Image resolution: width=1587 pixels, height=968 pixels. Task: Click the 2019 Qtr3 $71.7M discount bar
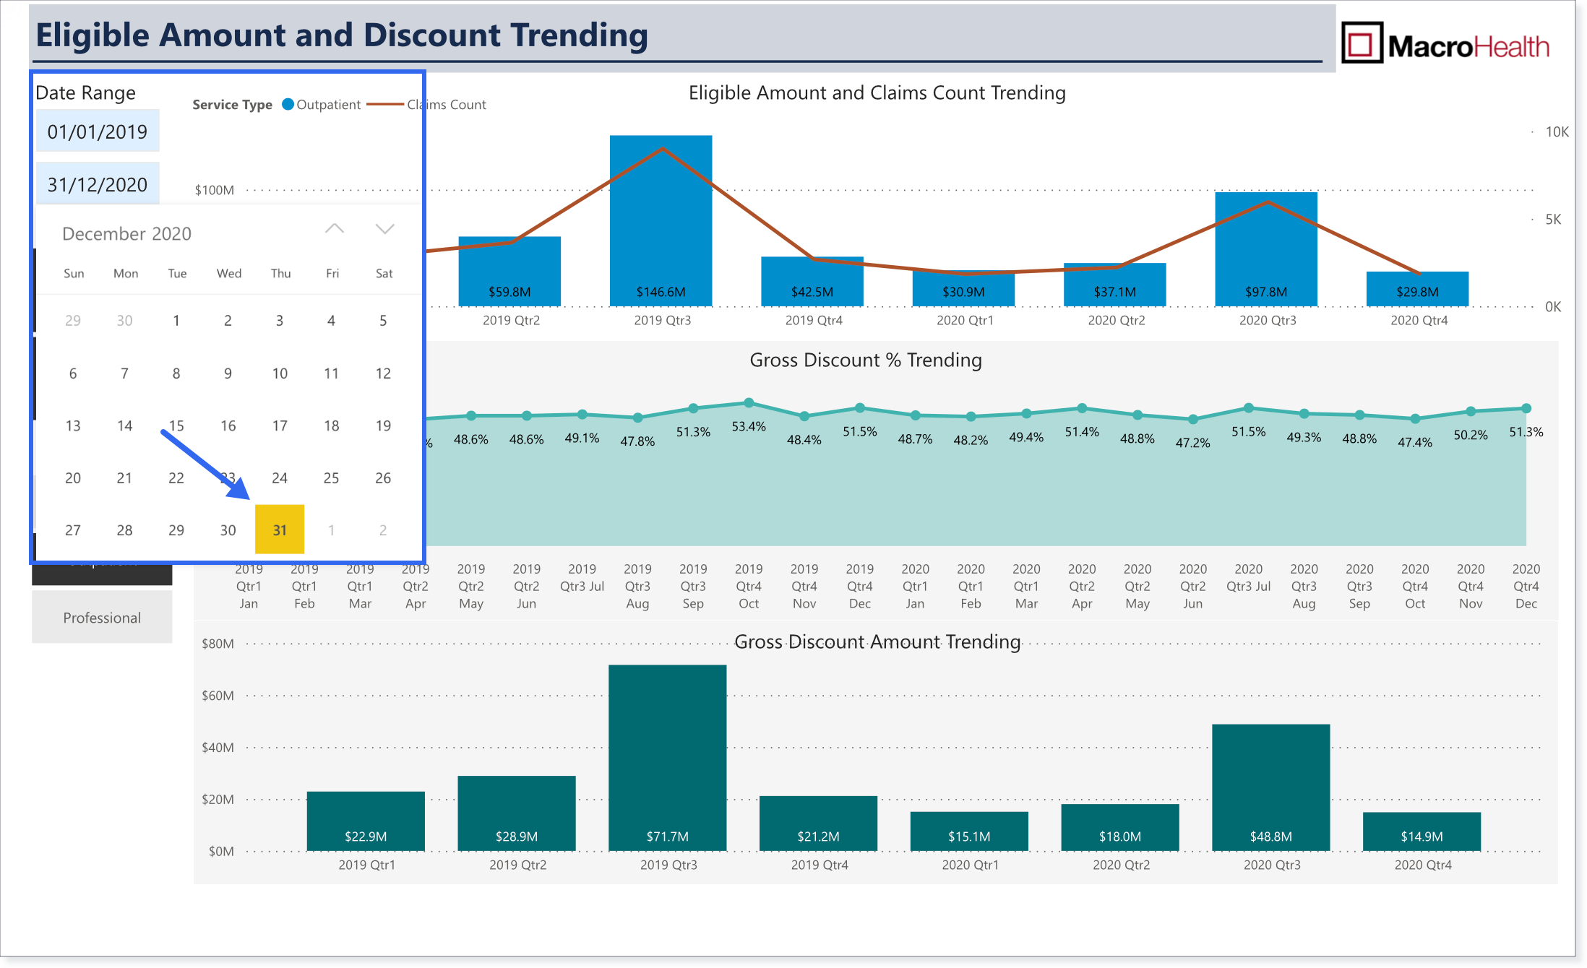[667, 758]
